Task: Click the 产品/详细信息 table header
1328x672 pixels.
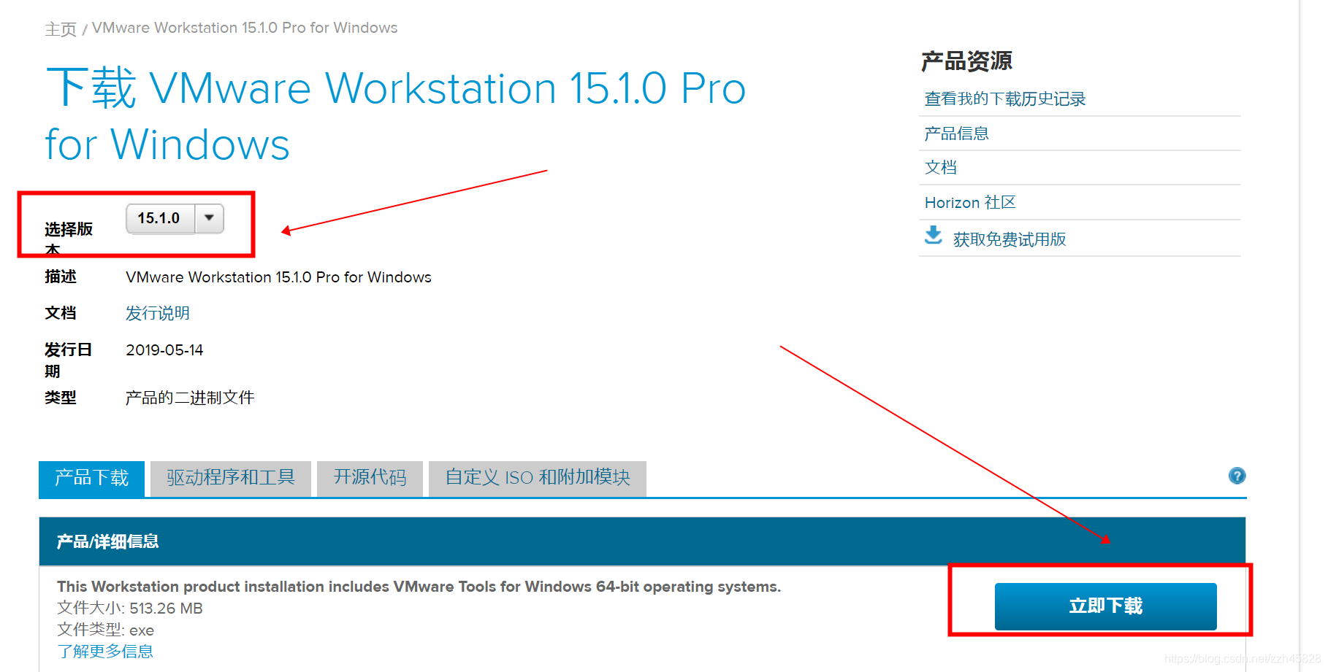Action: coord(642,541)
